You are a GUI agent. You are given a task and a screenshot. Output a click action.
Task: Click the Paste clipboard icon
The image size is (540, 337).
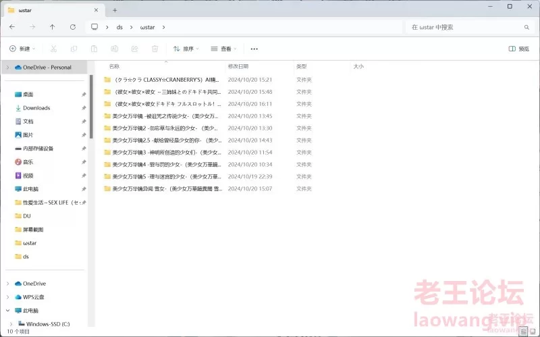pyautogui.click(x=94, y=49)
